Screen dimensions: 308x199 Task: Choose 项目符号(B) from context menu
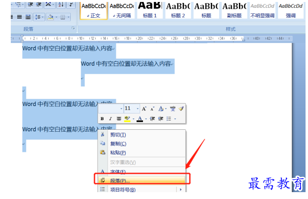coord(123,190)
